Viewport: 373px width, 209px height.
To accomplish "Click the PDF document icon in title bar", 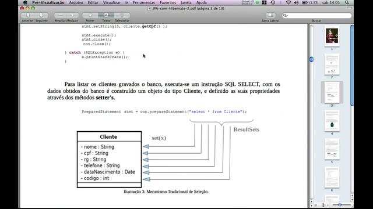I will coord(149,9).
